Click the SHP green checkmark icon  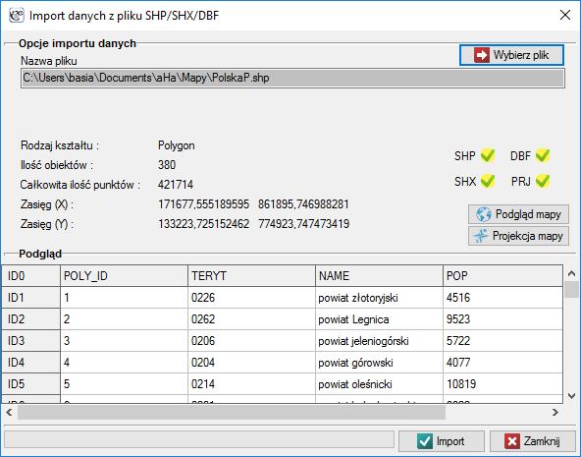click(x=488, y=155)
